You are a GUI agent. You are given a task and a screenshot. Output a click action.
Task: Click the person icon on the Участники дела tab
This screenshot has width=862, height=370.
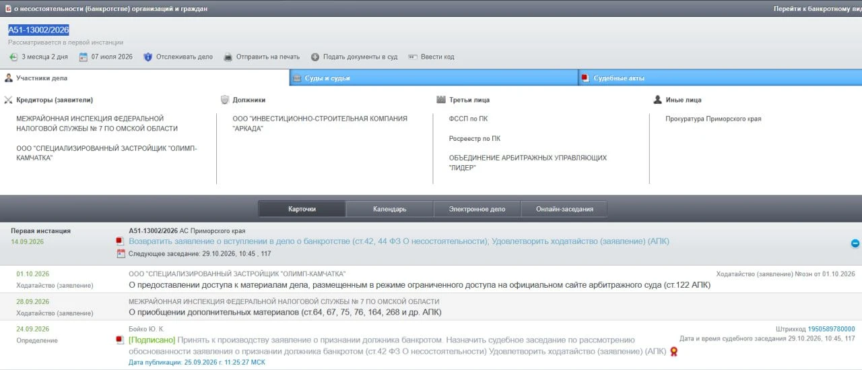(9, 78)
